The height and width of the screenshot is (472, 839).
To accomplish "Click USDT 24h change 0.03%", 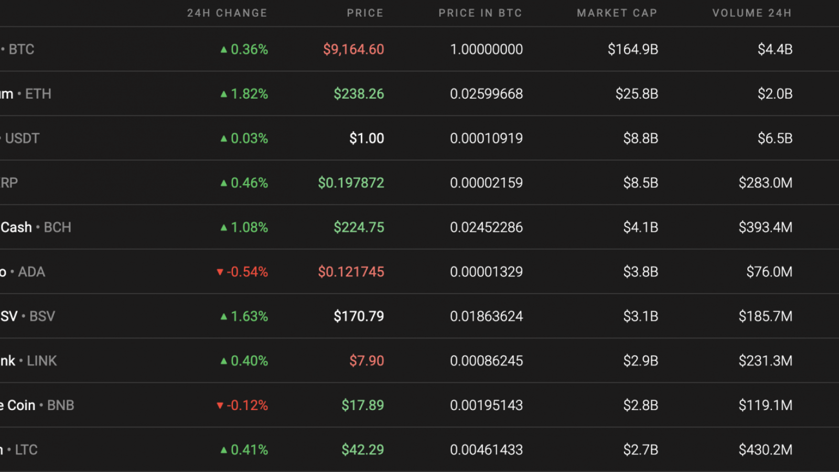I will pyautogui.click(x=244, y=138).
